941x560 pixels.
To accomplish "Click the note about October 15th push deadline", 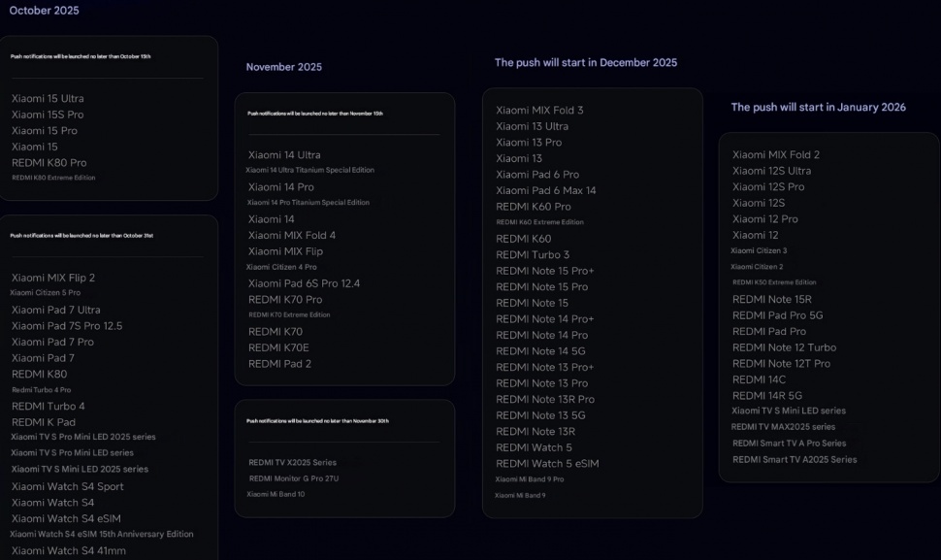I will [81, 56].
